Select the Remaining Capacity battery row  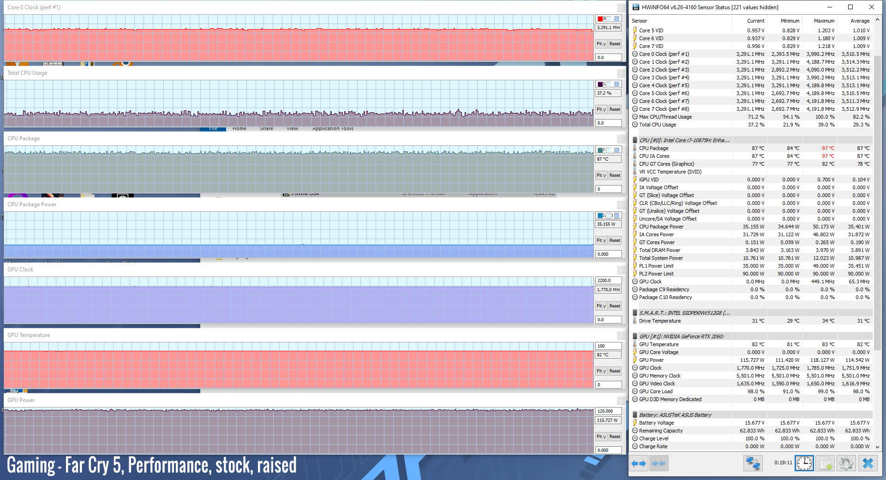click(751, 431)
